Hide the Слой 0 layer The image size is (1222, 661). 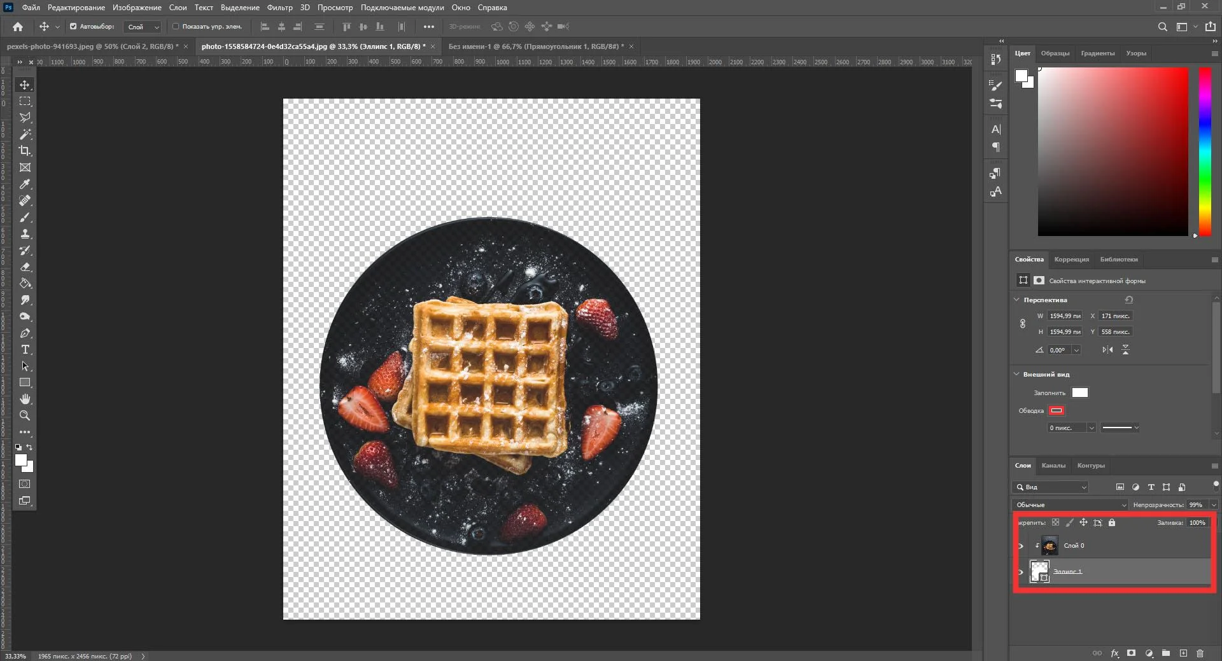[x=1020, y=546]
